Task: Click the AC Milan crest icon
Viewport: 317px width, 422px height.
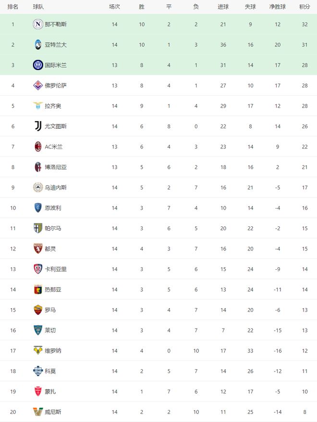Action: click(x=38, y=147)
